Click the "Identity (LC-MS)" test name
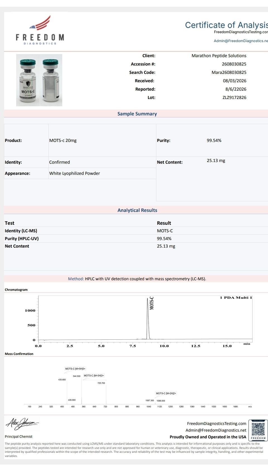This screenshot has height=474, width=268. click(21, 231)
